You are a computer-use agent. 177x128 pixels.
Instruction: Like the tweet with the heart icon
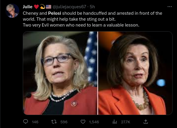tap(83, 122)
